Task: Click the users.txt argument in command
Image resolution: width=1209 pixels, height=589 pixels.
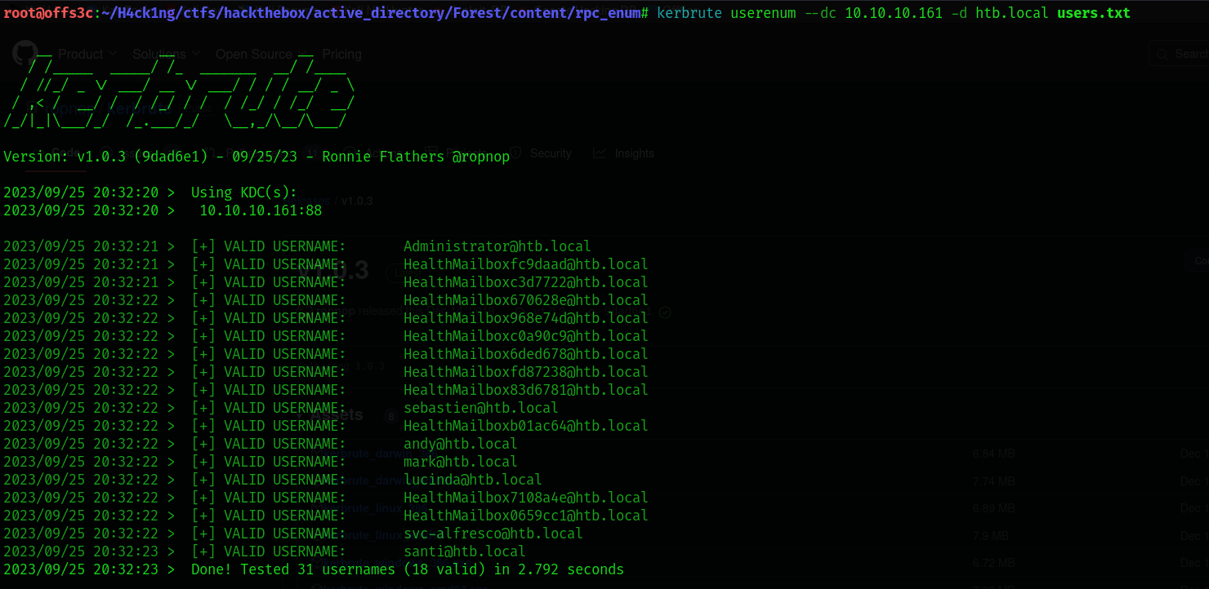Action: pyautogui.click(x=1094, y=13)
